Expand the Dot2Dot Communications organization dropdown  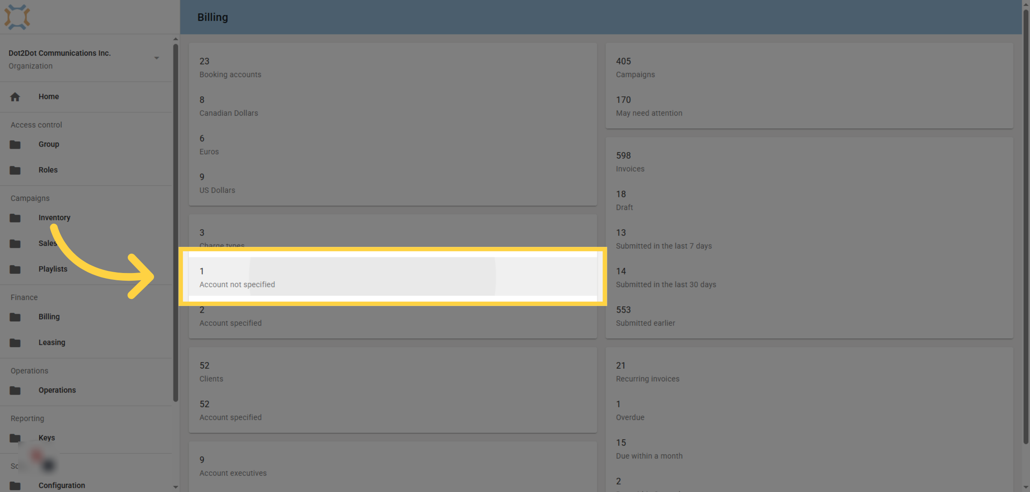point(157,58)
